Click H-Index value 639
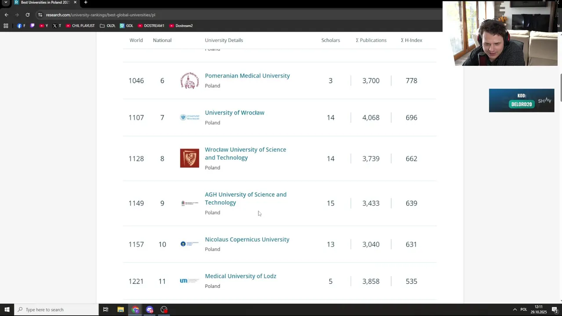The height and width of the screenshot is (316, 562). [411, 203]
